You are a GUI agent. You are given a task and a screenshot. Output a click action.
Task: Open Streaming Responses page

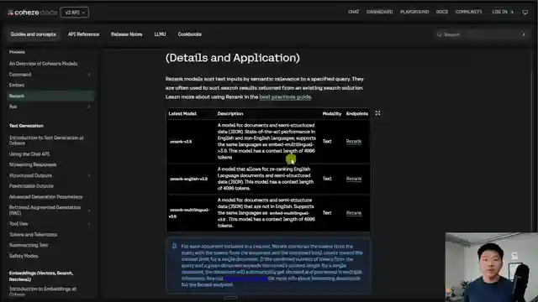tap(33, 164)
